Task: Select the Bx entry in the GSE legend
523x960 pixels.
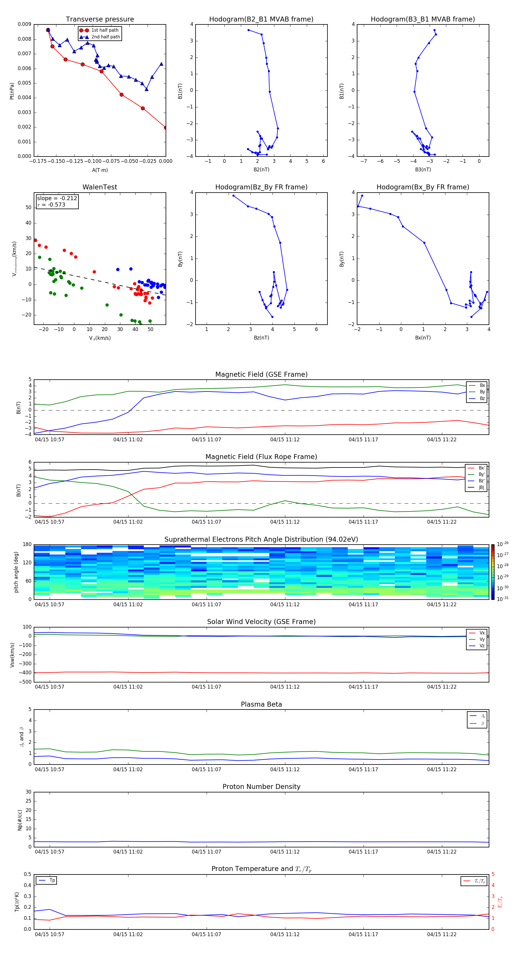Action: [477, 385]
